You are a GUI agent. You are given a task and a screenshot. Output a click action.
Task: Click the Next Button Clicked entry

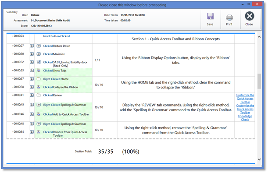57,36
